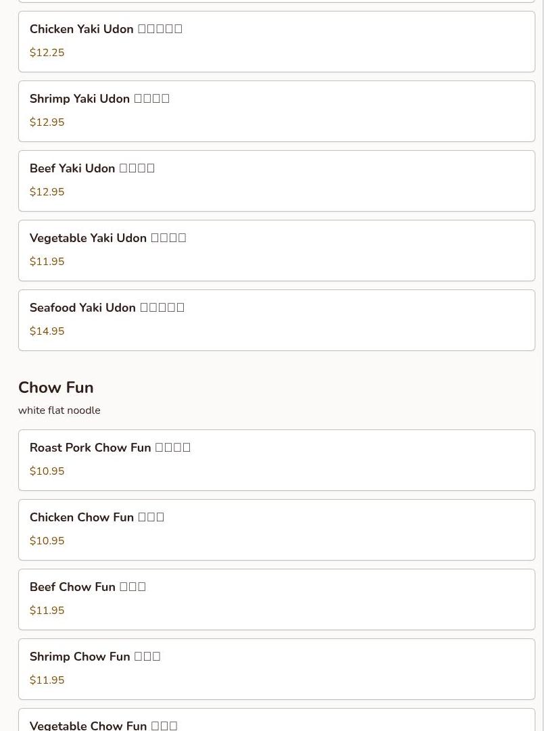Screen dimensions: 557x731
Task: Select Vegetable Chow Fun item at bottom
Action: coord(276,720)
